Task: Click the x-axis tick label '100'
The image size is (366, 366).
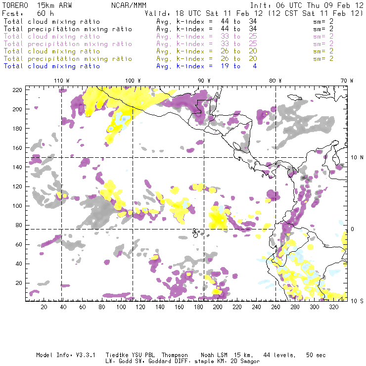Action: point(121,307)
